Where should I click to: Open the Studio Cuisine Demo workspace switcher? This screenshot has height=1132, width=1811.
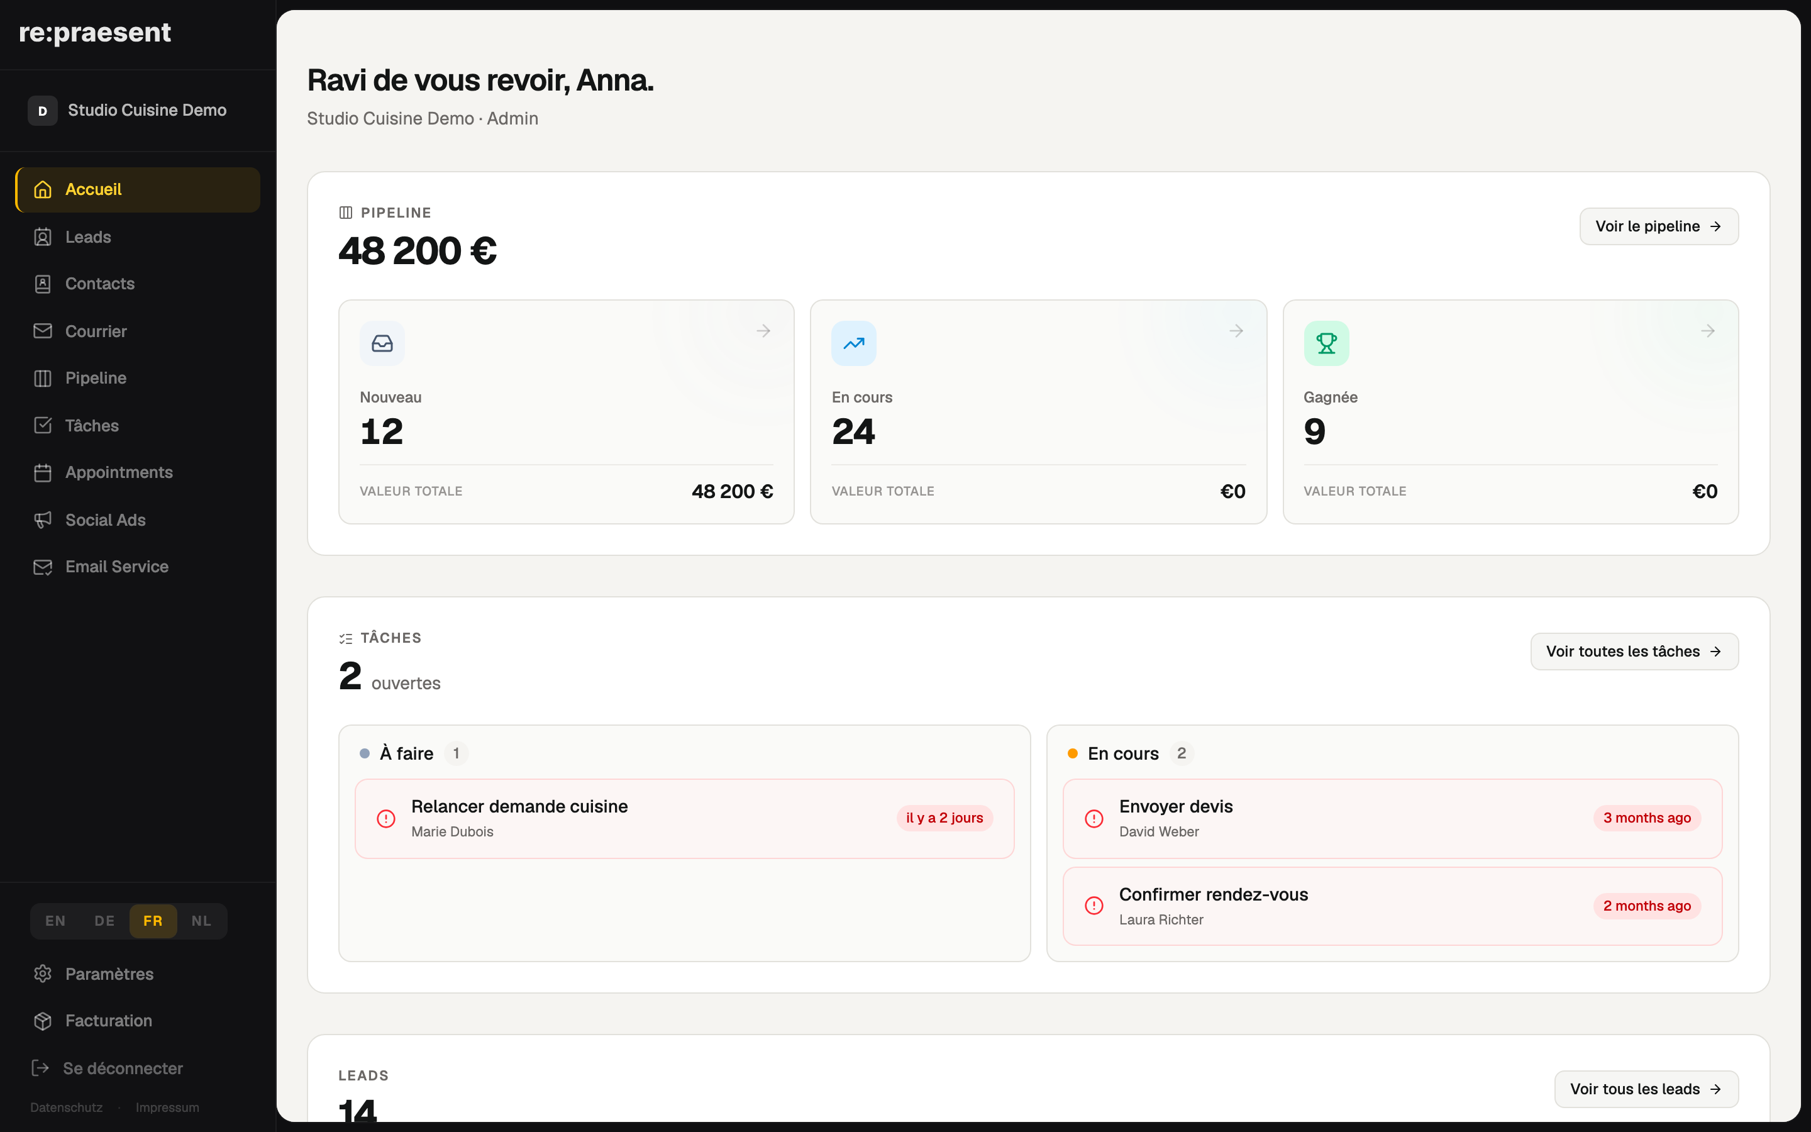pyautogui.click(x=138, y=111)
